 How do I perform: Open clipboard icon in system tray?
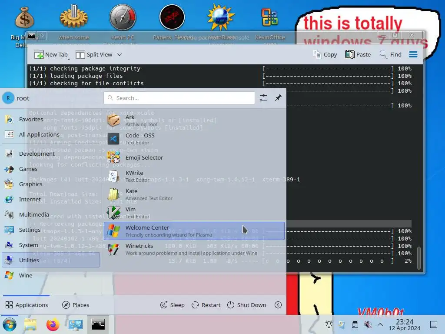[x=355, y=324]
